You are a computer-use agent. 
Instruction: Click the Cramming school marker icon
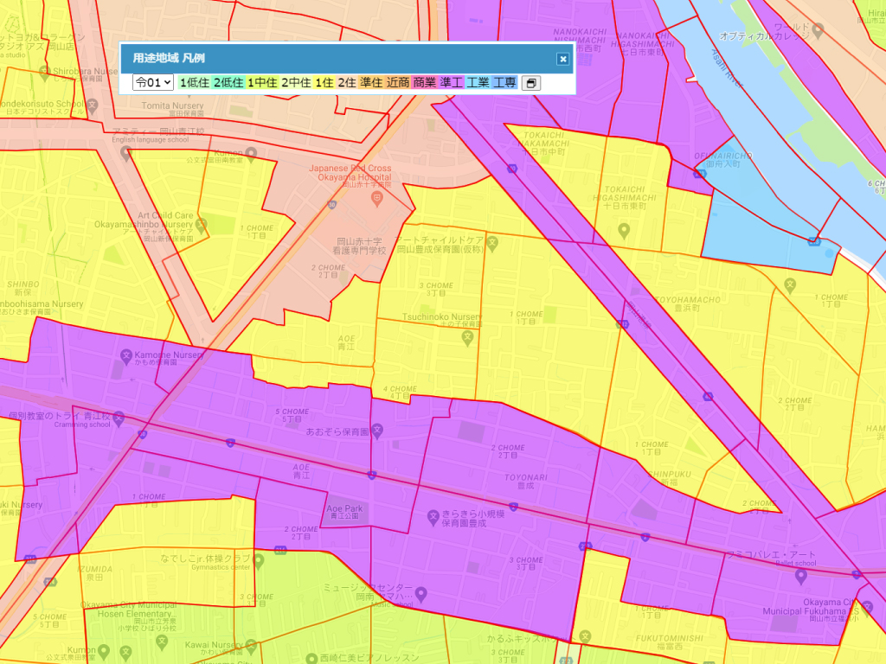tap(119, 418)
